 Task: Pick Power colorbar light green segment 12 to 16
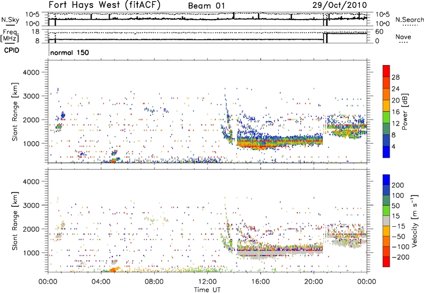(x=386, y=117)
